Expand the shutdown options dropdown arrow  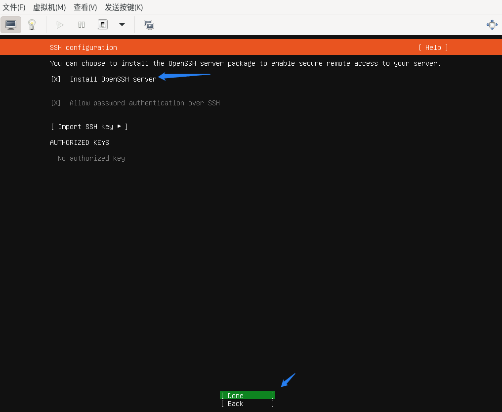point(122,25)
